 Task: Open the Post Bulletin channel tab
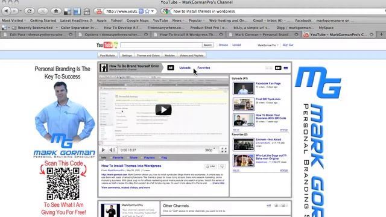tap(107, 55)
